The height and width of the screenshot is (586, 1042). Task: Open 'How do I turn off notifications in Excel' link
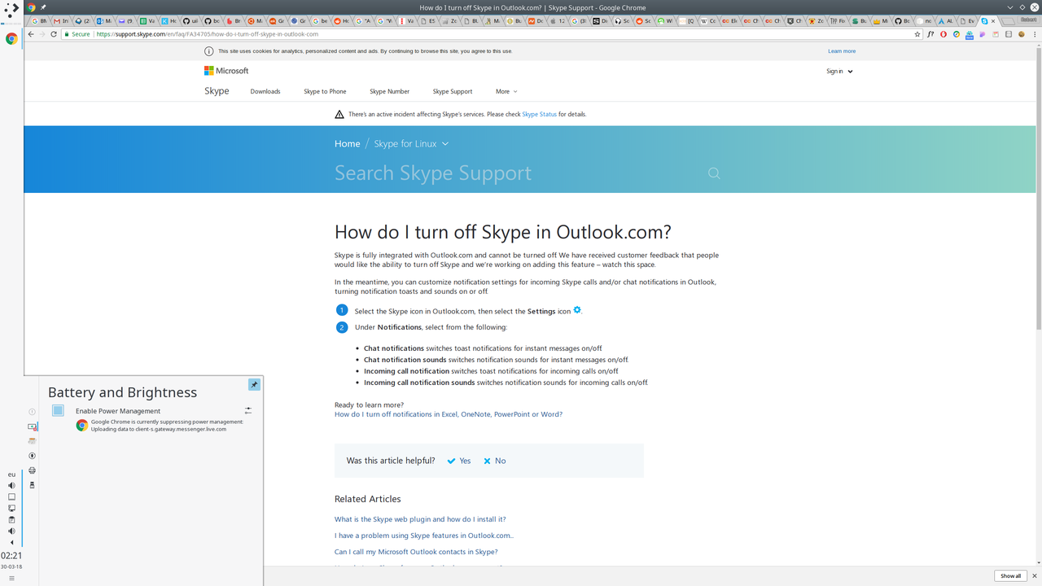tap(449, 414)
